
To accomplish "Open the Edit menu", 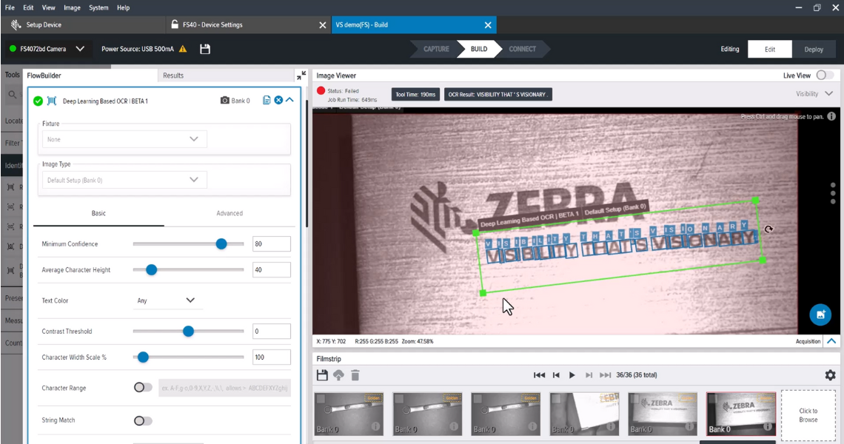I will (x=28, y=7).
